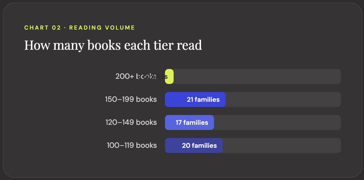Click the "How many books each tier read" title

click(x=113, y=45)
